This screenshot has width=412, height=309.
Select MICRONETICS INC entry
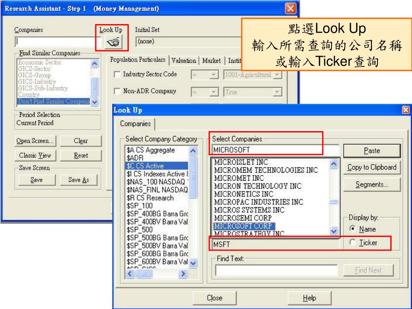243,194
